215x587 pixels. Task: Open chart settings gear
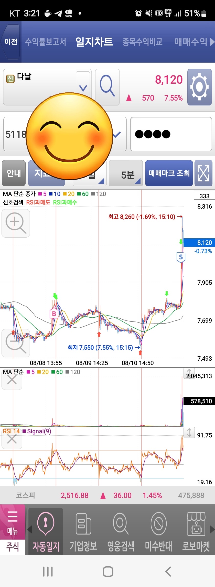coord(200,87)
